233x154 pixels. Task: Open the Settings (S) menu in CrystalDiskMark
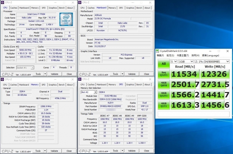[x=170, y=56]
